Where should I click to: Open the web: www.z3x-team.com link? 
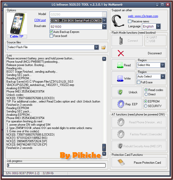pos(143,16)
